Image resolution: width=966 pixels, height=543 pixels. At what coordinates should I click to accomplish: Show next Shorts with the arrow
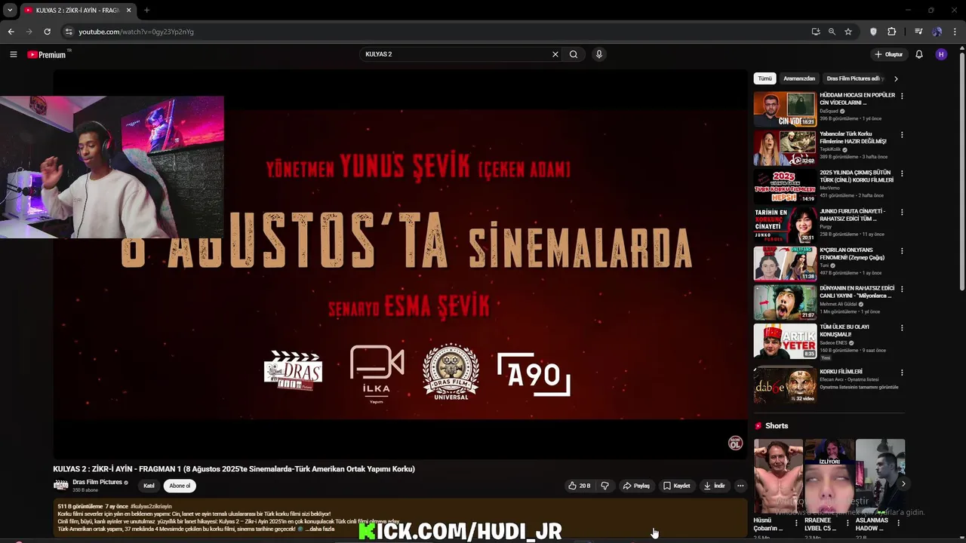[903, 484]
